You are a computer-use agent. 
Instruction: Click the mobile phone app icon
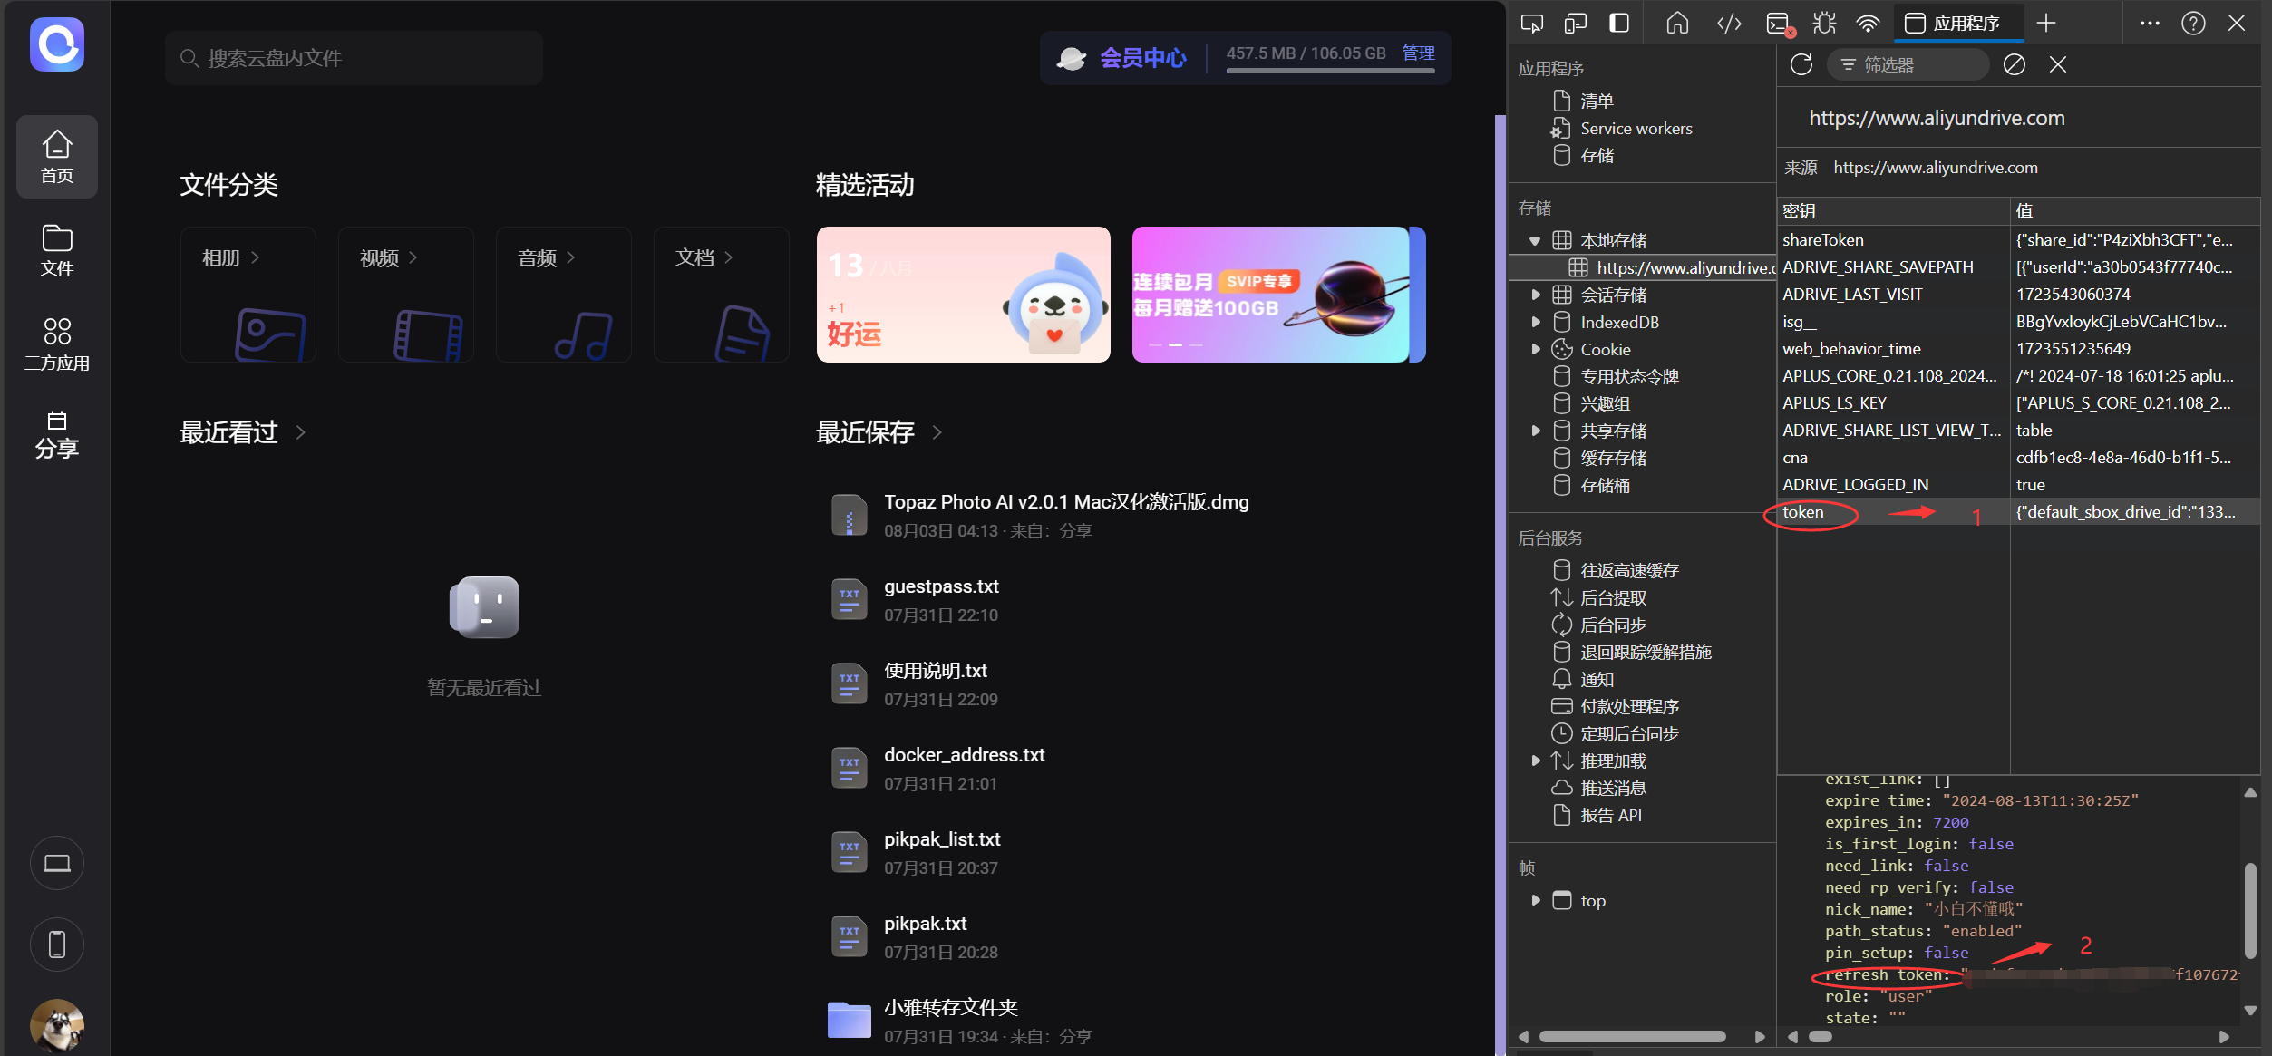coord(56,945)
